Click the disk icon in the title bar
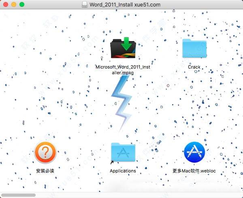The height and width of the screenshot is (198, 243). click(85, 4)
